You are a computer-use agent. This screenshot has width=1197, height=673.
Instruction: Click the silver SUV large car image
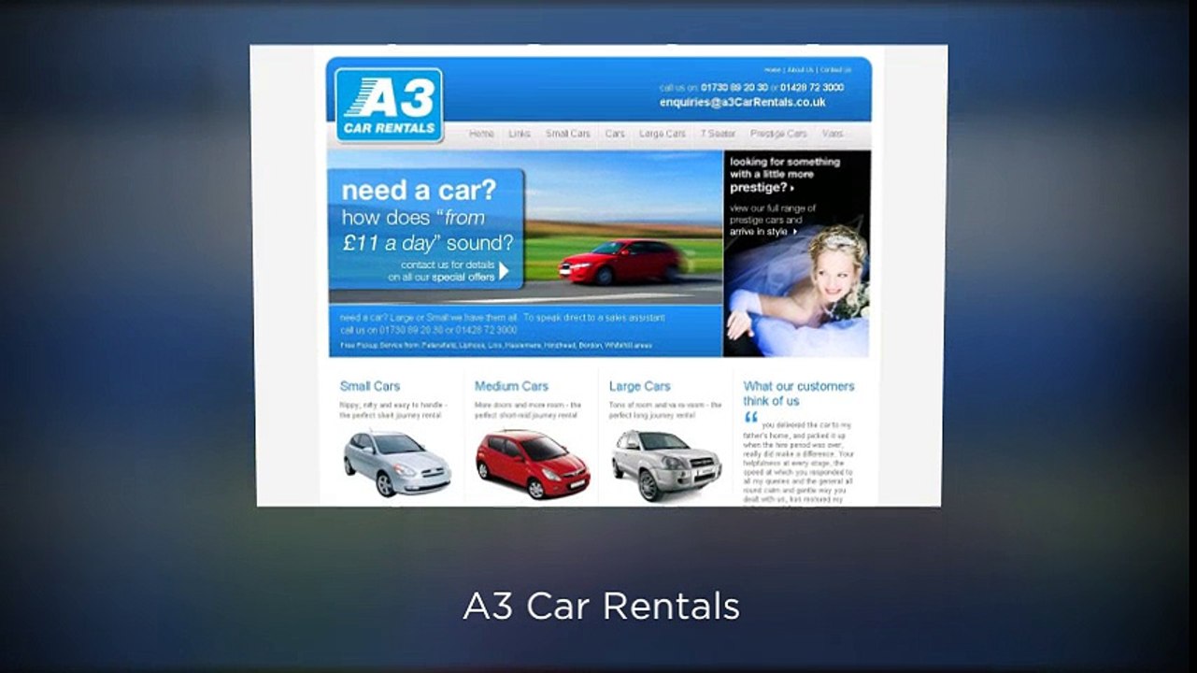click(666, 465)
